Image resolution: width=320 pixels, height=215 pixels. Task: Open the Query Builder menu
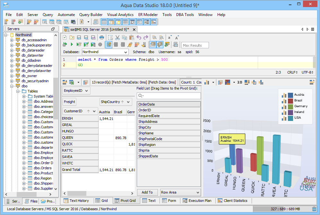91,15
